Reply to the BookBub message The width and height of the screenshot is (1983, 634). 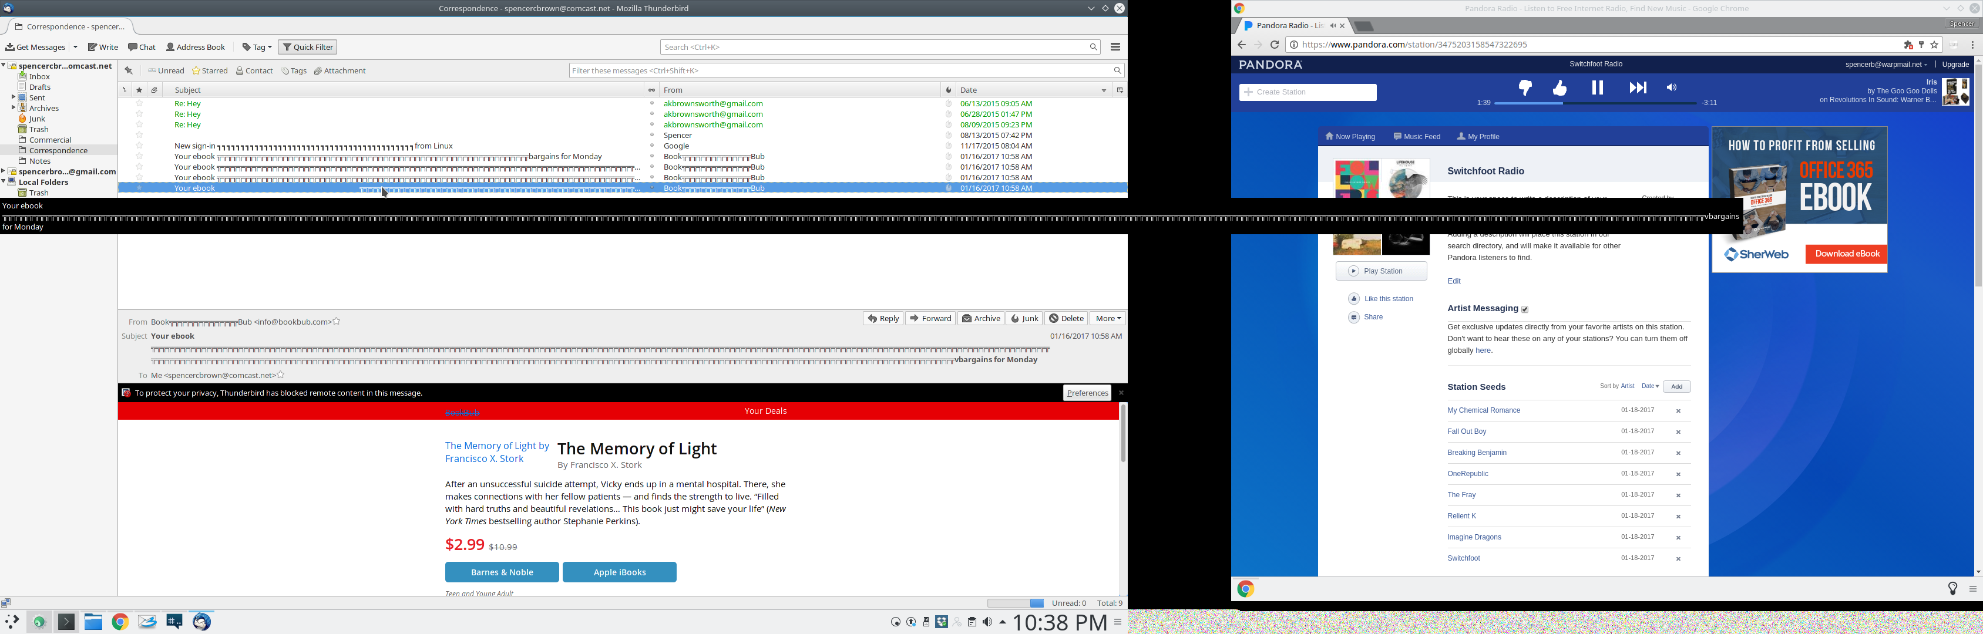pyautogui.click(x=883, y=319)
